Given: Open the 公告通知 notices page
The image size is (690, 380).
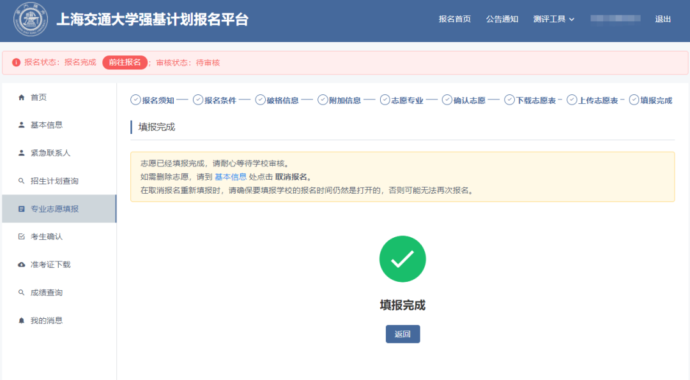Looking at the screenshot, I should (502, 19).
